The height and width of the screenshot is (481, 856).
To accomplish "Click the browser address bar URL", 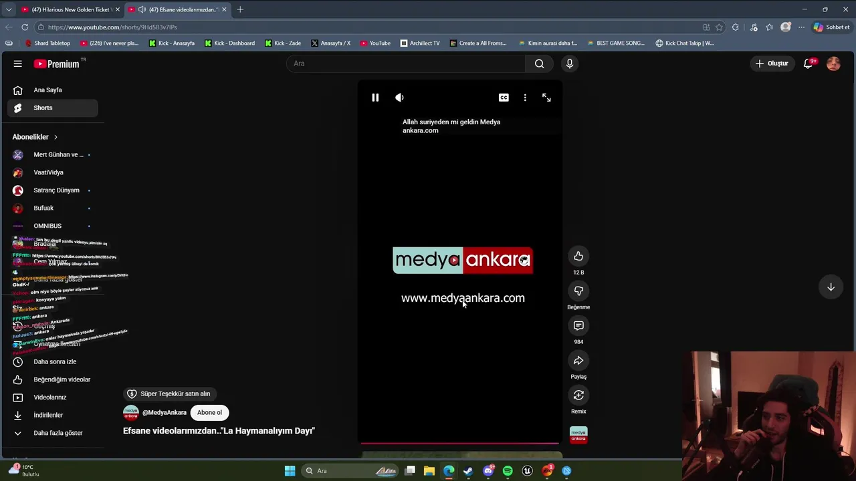I will point(112,27).
